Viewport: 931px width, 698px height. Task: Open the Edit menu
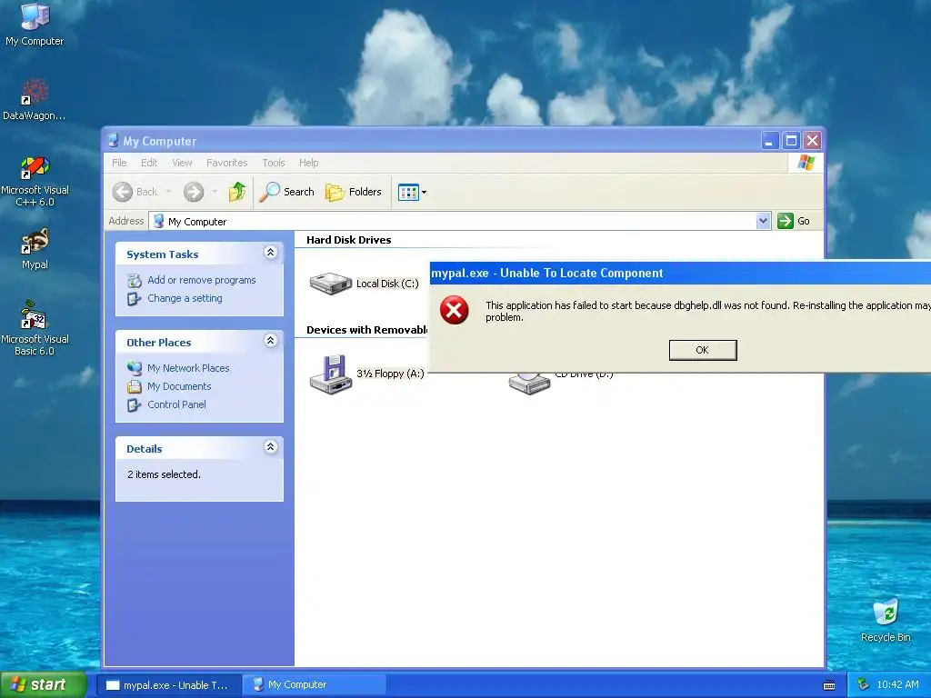149,163
